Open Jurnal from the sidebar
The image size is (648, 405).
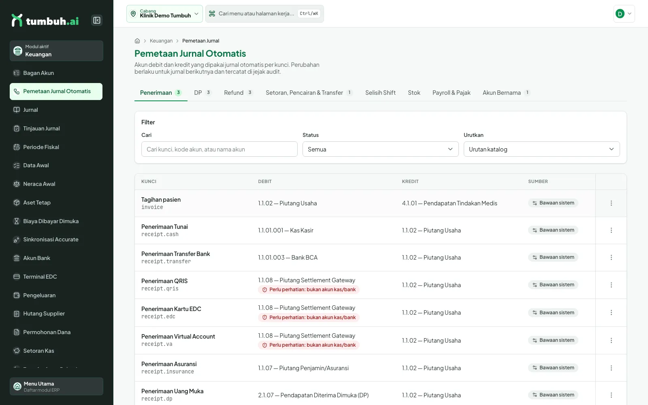[x=56, y=110]
